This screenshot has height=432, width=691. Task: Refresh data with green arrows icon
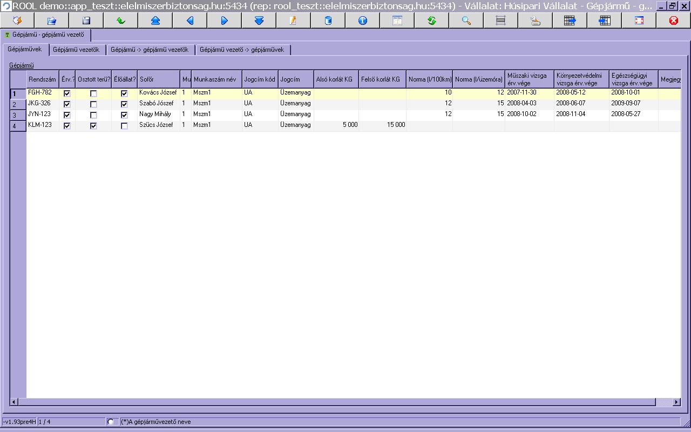(x=432, y=21)
